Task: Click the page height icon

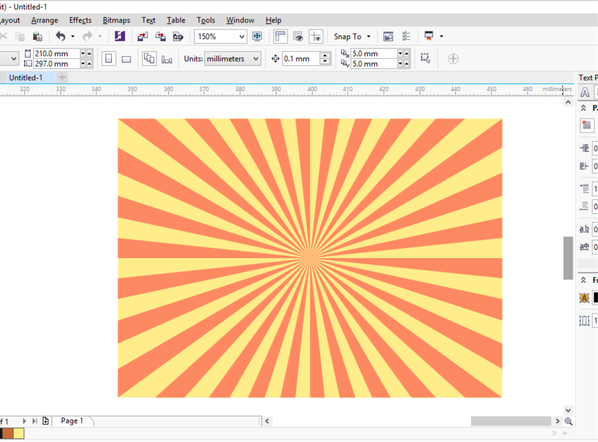Action: (28, 64)
